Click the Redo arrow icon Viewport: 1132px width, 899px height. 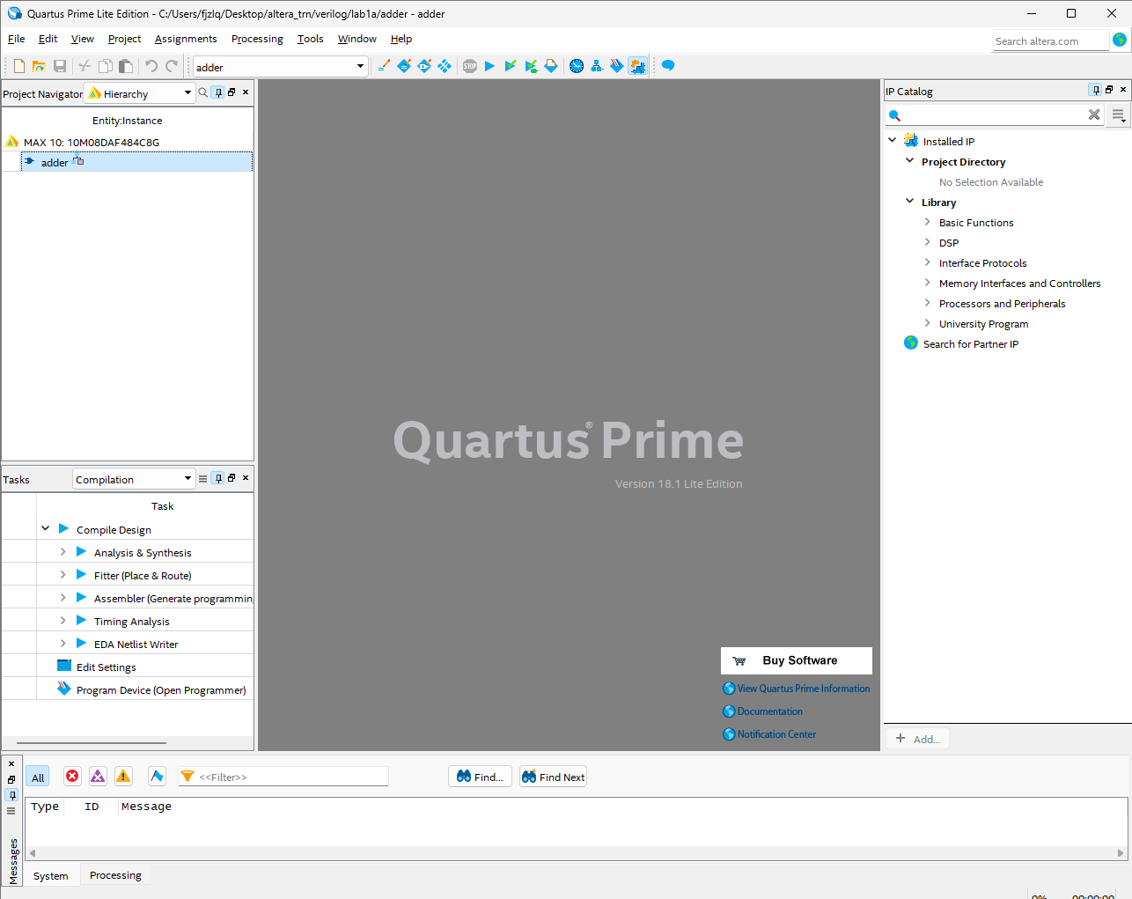172,66
